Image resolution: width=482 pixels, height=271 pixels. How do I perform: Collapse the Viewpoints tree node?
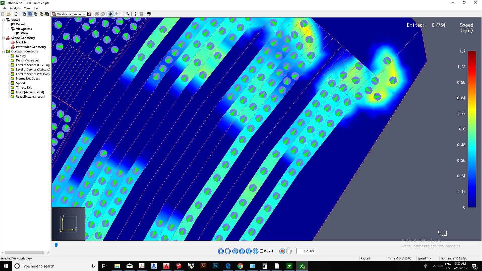[x=8, y=29]
